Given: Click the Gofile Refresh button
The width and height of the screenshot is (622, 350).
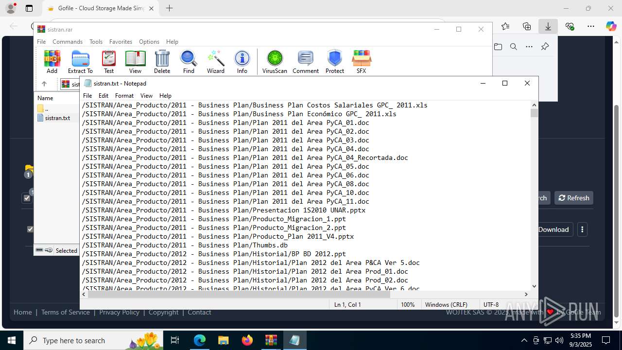Looking at the screenshot, I should pyautogui.click(x=574, y=198).
